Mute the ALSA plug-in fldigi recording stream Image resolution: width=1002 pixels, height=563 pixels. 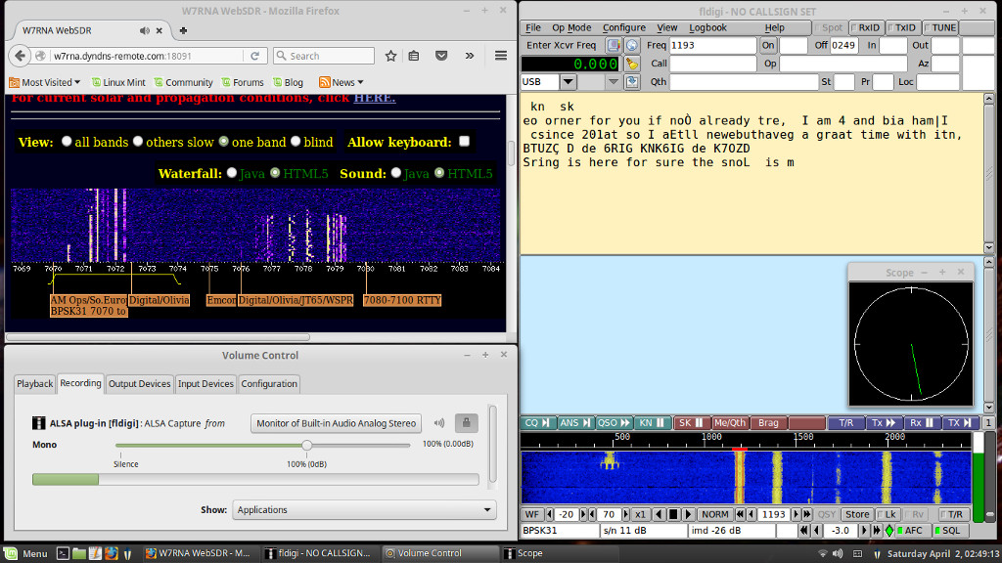click(x=439, y=423)
